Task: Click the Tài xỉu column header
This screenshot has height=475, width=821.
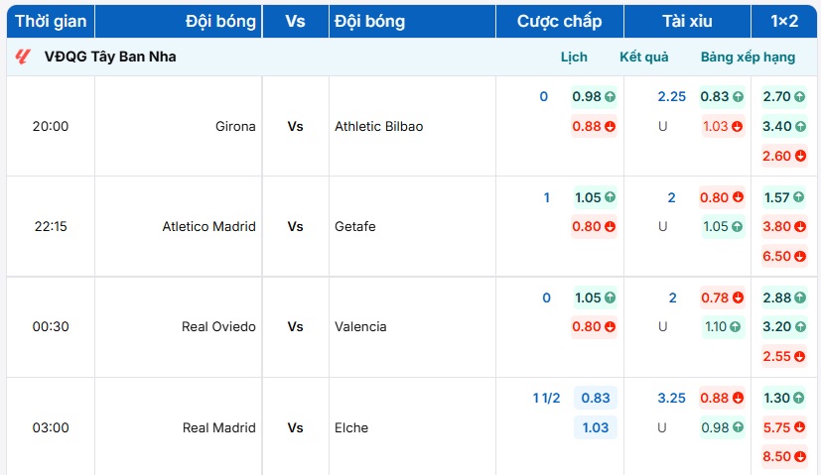Action: (688, 21)
